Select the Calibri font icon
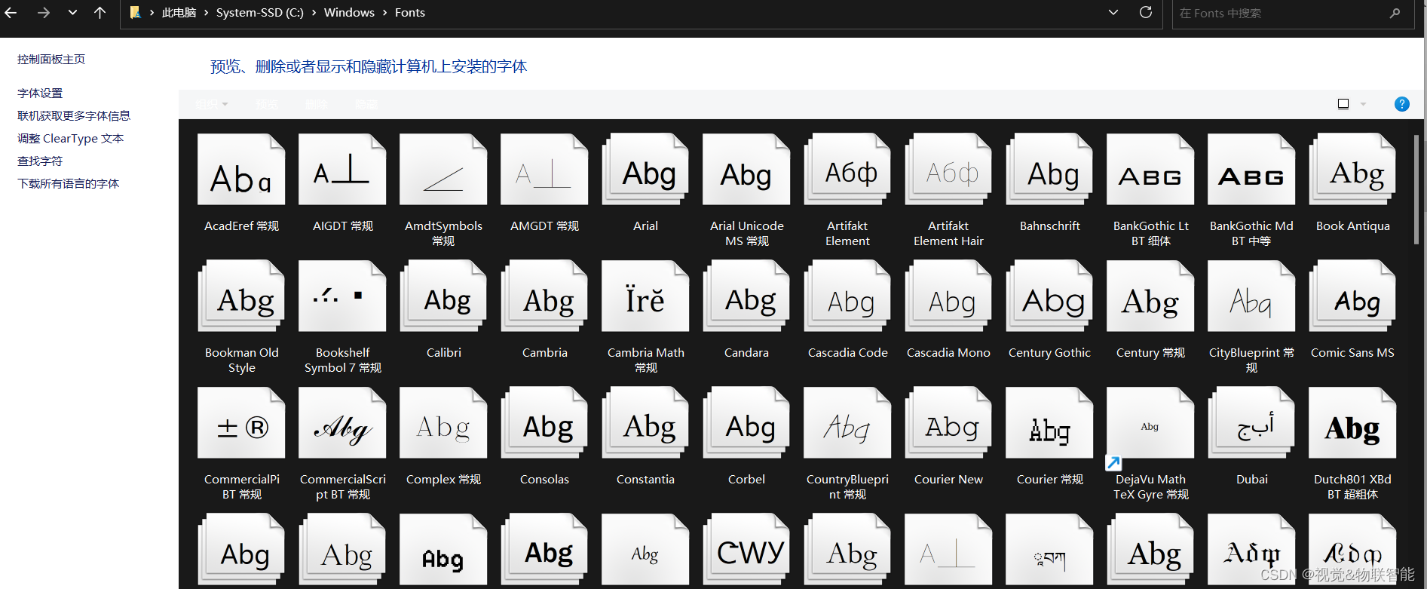This screenshot has width=1427, height=589. [443, 296]
